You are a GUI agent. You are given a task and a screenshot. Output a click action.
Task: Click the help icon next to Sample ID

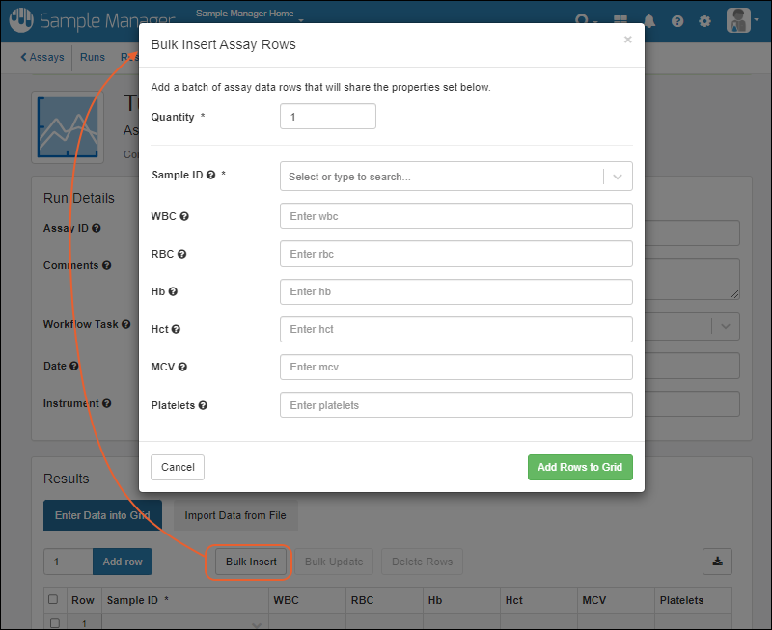tap(210, 176)
